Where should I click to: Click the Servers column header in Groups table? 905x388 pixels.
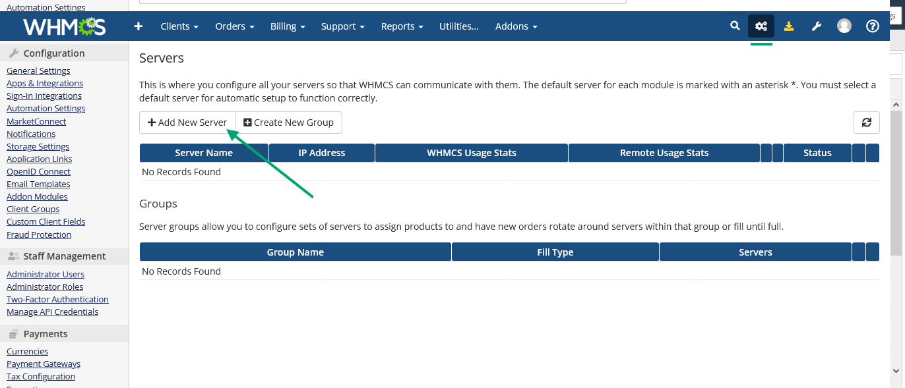(755, 252)
